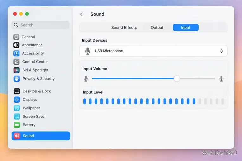The height and width of the screenshot is (161, 242).
Task: Open Privacy & Security settings label
Action: [38, 79]
